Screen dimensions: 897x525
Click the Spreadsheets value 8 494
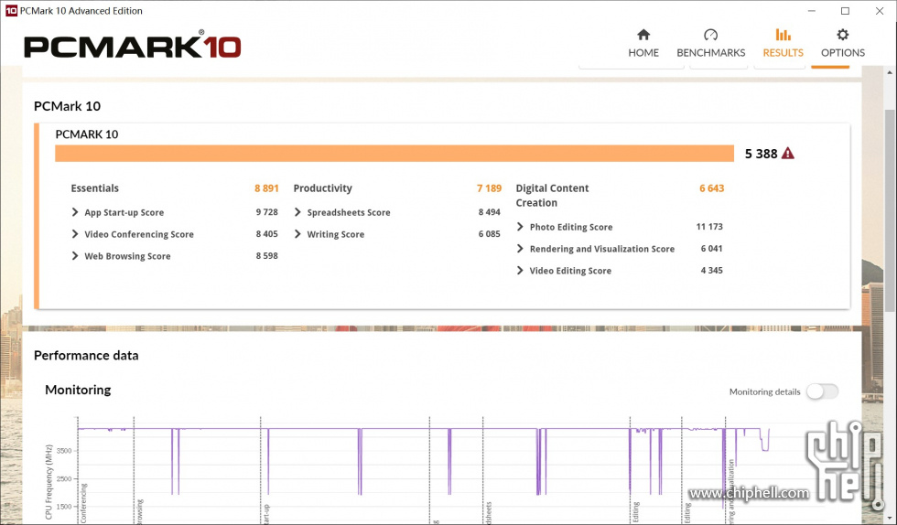[x=489, y=212]
